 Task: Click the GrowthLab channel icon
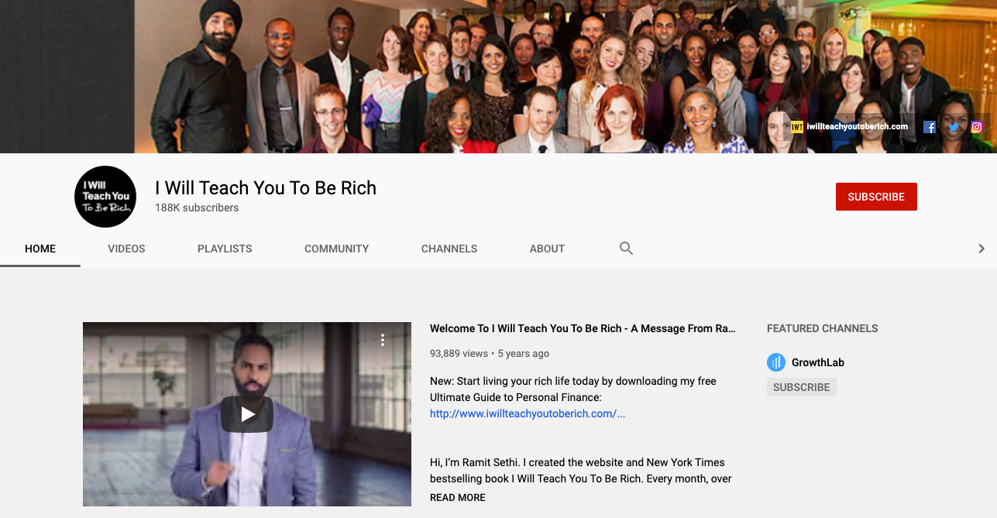776,362
